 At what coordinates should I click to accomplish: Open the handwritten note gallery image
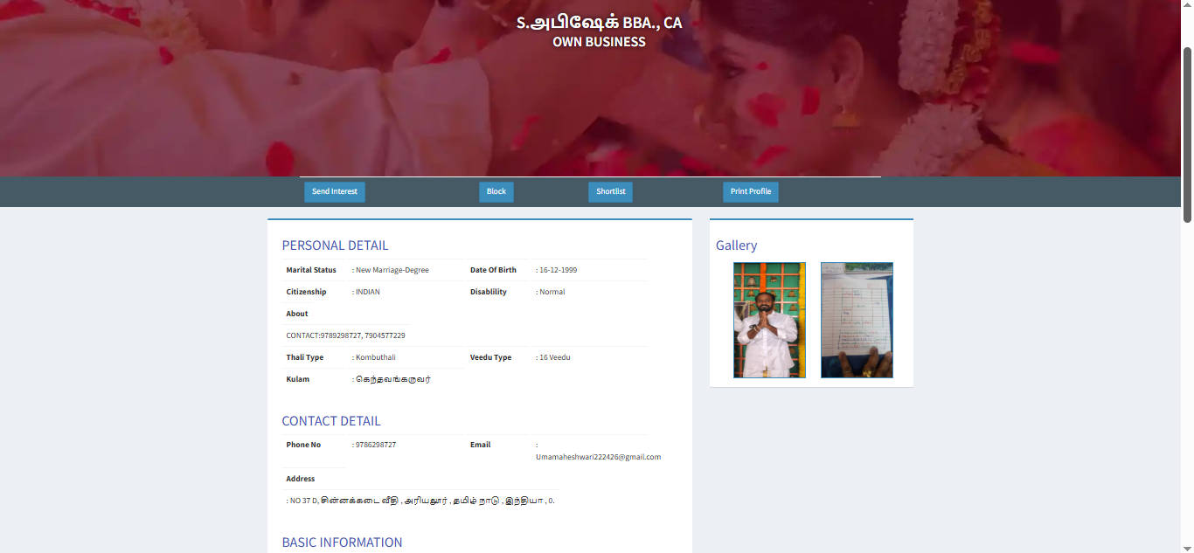pos(857,320)
